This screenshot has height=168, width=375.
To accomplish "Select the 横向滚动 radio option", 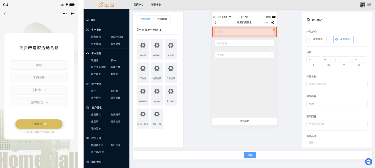I will pyautogui.click(x=316, y=39).
